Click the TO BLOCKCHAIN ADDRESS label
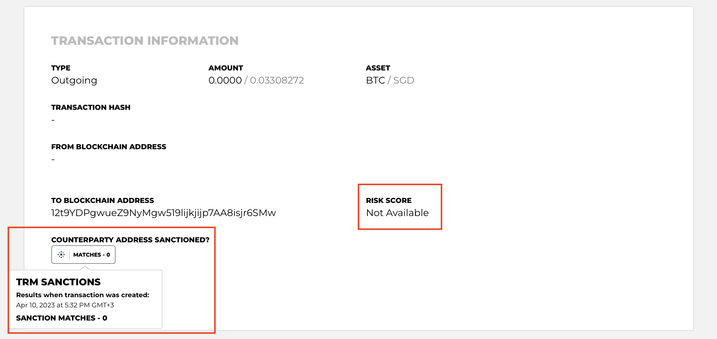717x339 pixels. tap(102, 201)
